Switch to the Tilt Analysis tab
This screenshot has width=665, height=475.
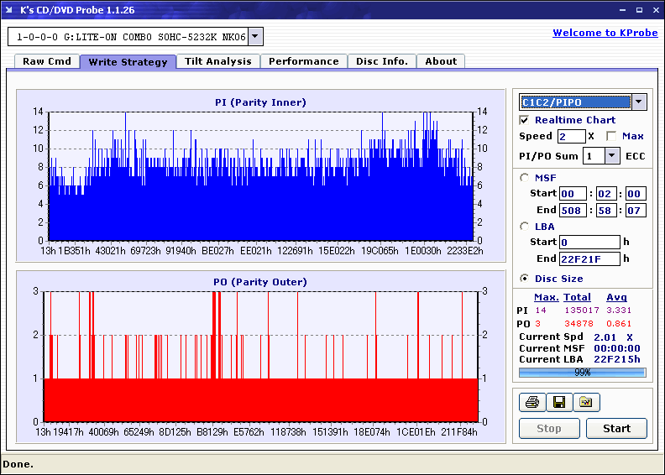[217, 61]
